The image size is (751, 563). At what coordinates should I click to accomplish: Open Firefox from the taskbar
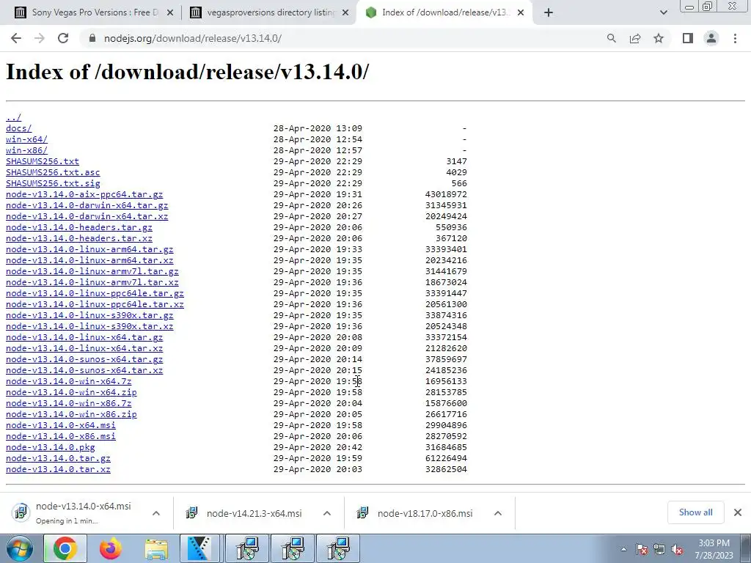(x=111, y=548)
